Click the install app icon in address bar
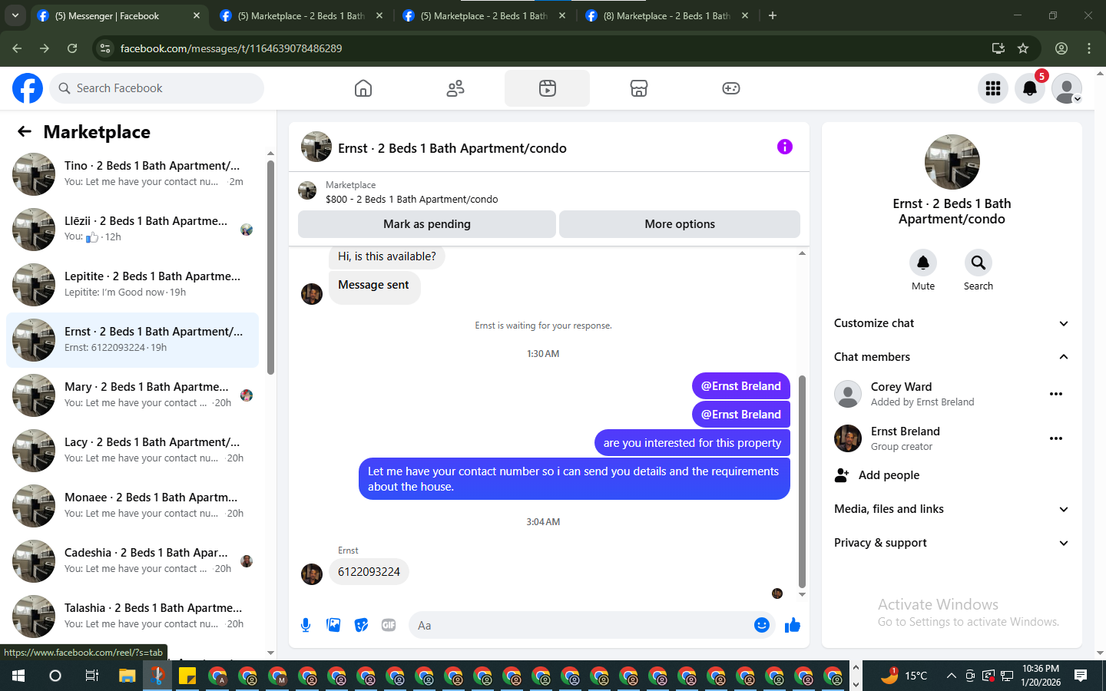 (998, 48)
